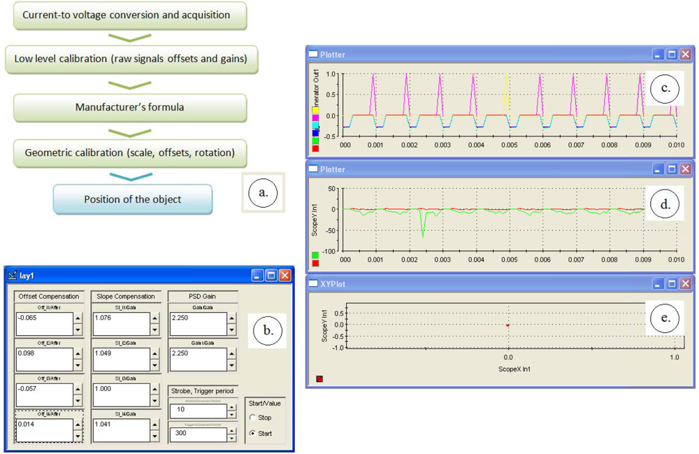Viewport: 699px width, 454px height.
Task: Increase the 1.000 slope gain
Action: (154, 390)
